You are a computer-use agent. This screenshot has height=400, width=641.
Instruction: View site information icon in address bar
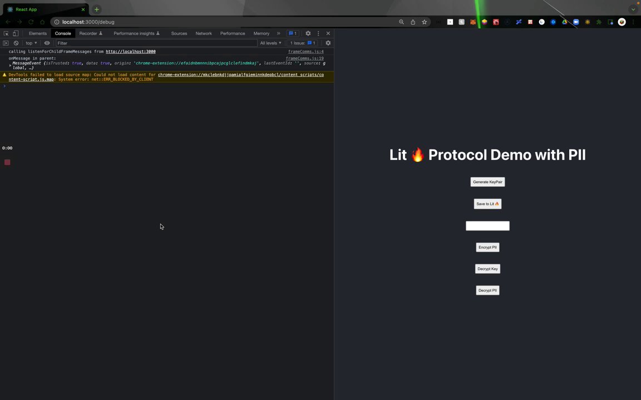click(x=57, y=22)
